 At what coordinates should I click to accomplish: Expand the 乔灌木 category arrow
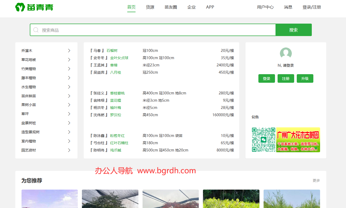[69, 51]
